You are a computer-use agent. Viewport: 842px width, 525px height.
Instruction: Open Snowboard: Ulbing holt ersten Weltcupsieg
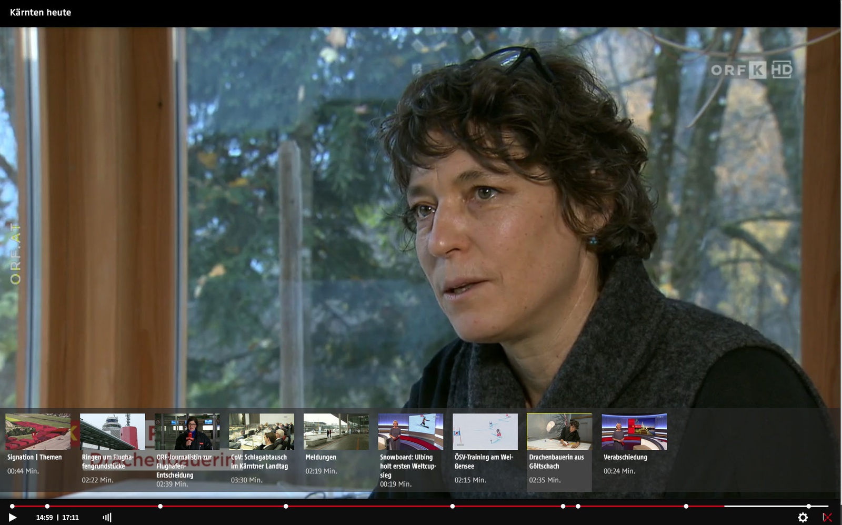(410, 432)
